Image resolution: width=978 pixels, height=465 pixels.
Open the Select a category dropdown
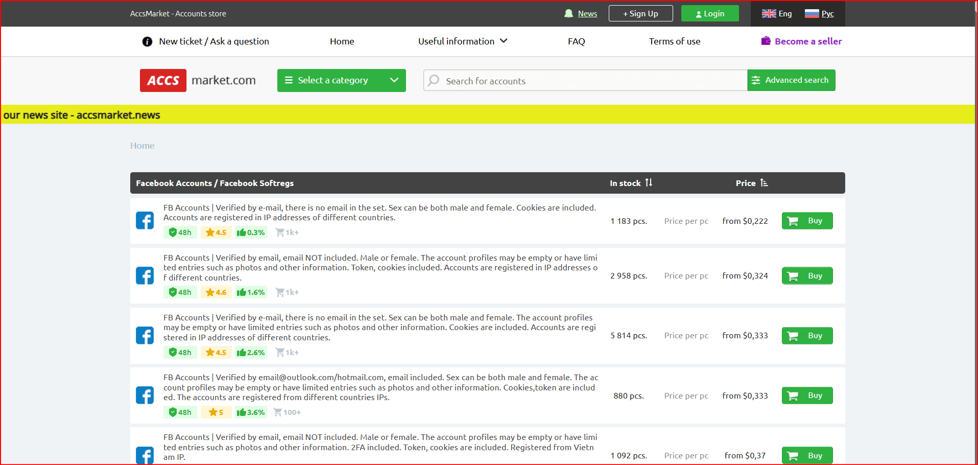click(341, 80)
